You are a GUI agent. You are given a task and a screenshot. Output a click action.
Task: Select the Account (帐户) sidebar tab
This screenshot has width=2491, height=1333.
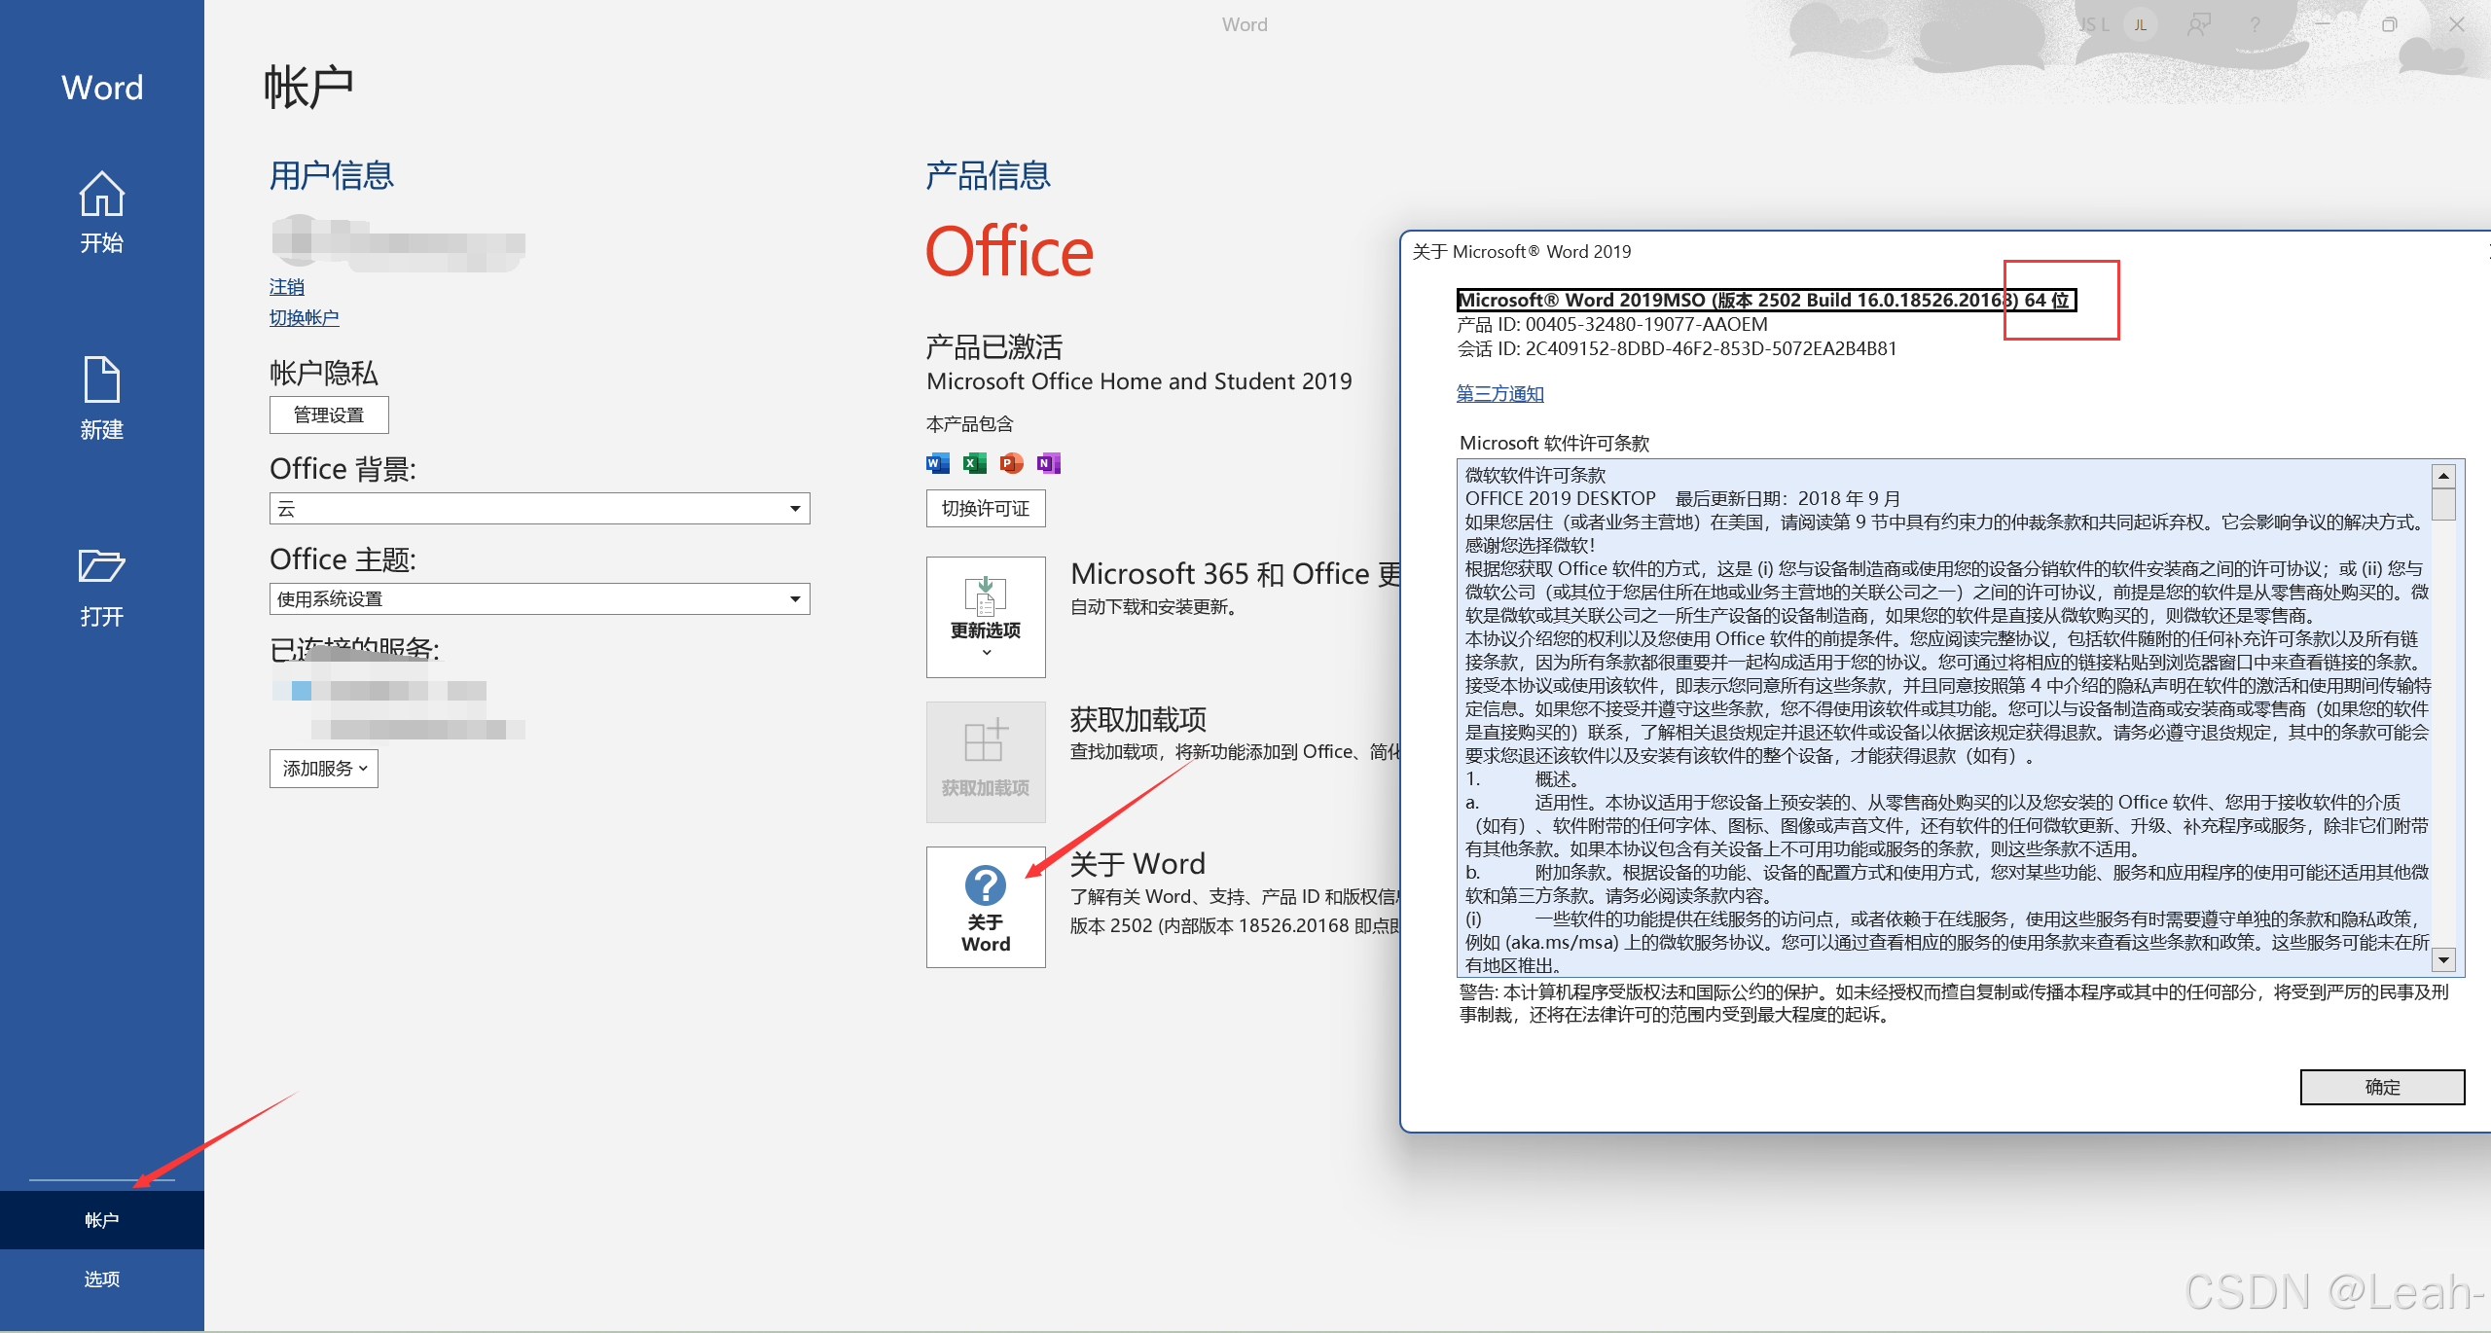coord(101,1220)
